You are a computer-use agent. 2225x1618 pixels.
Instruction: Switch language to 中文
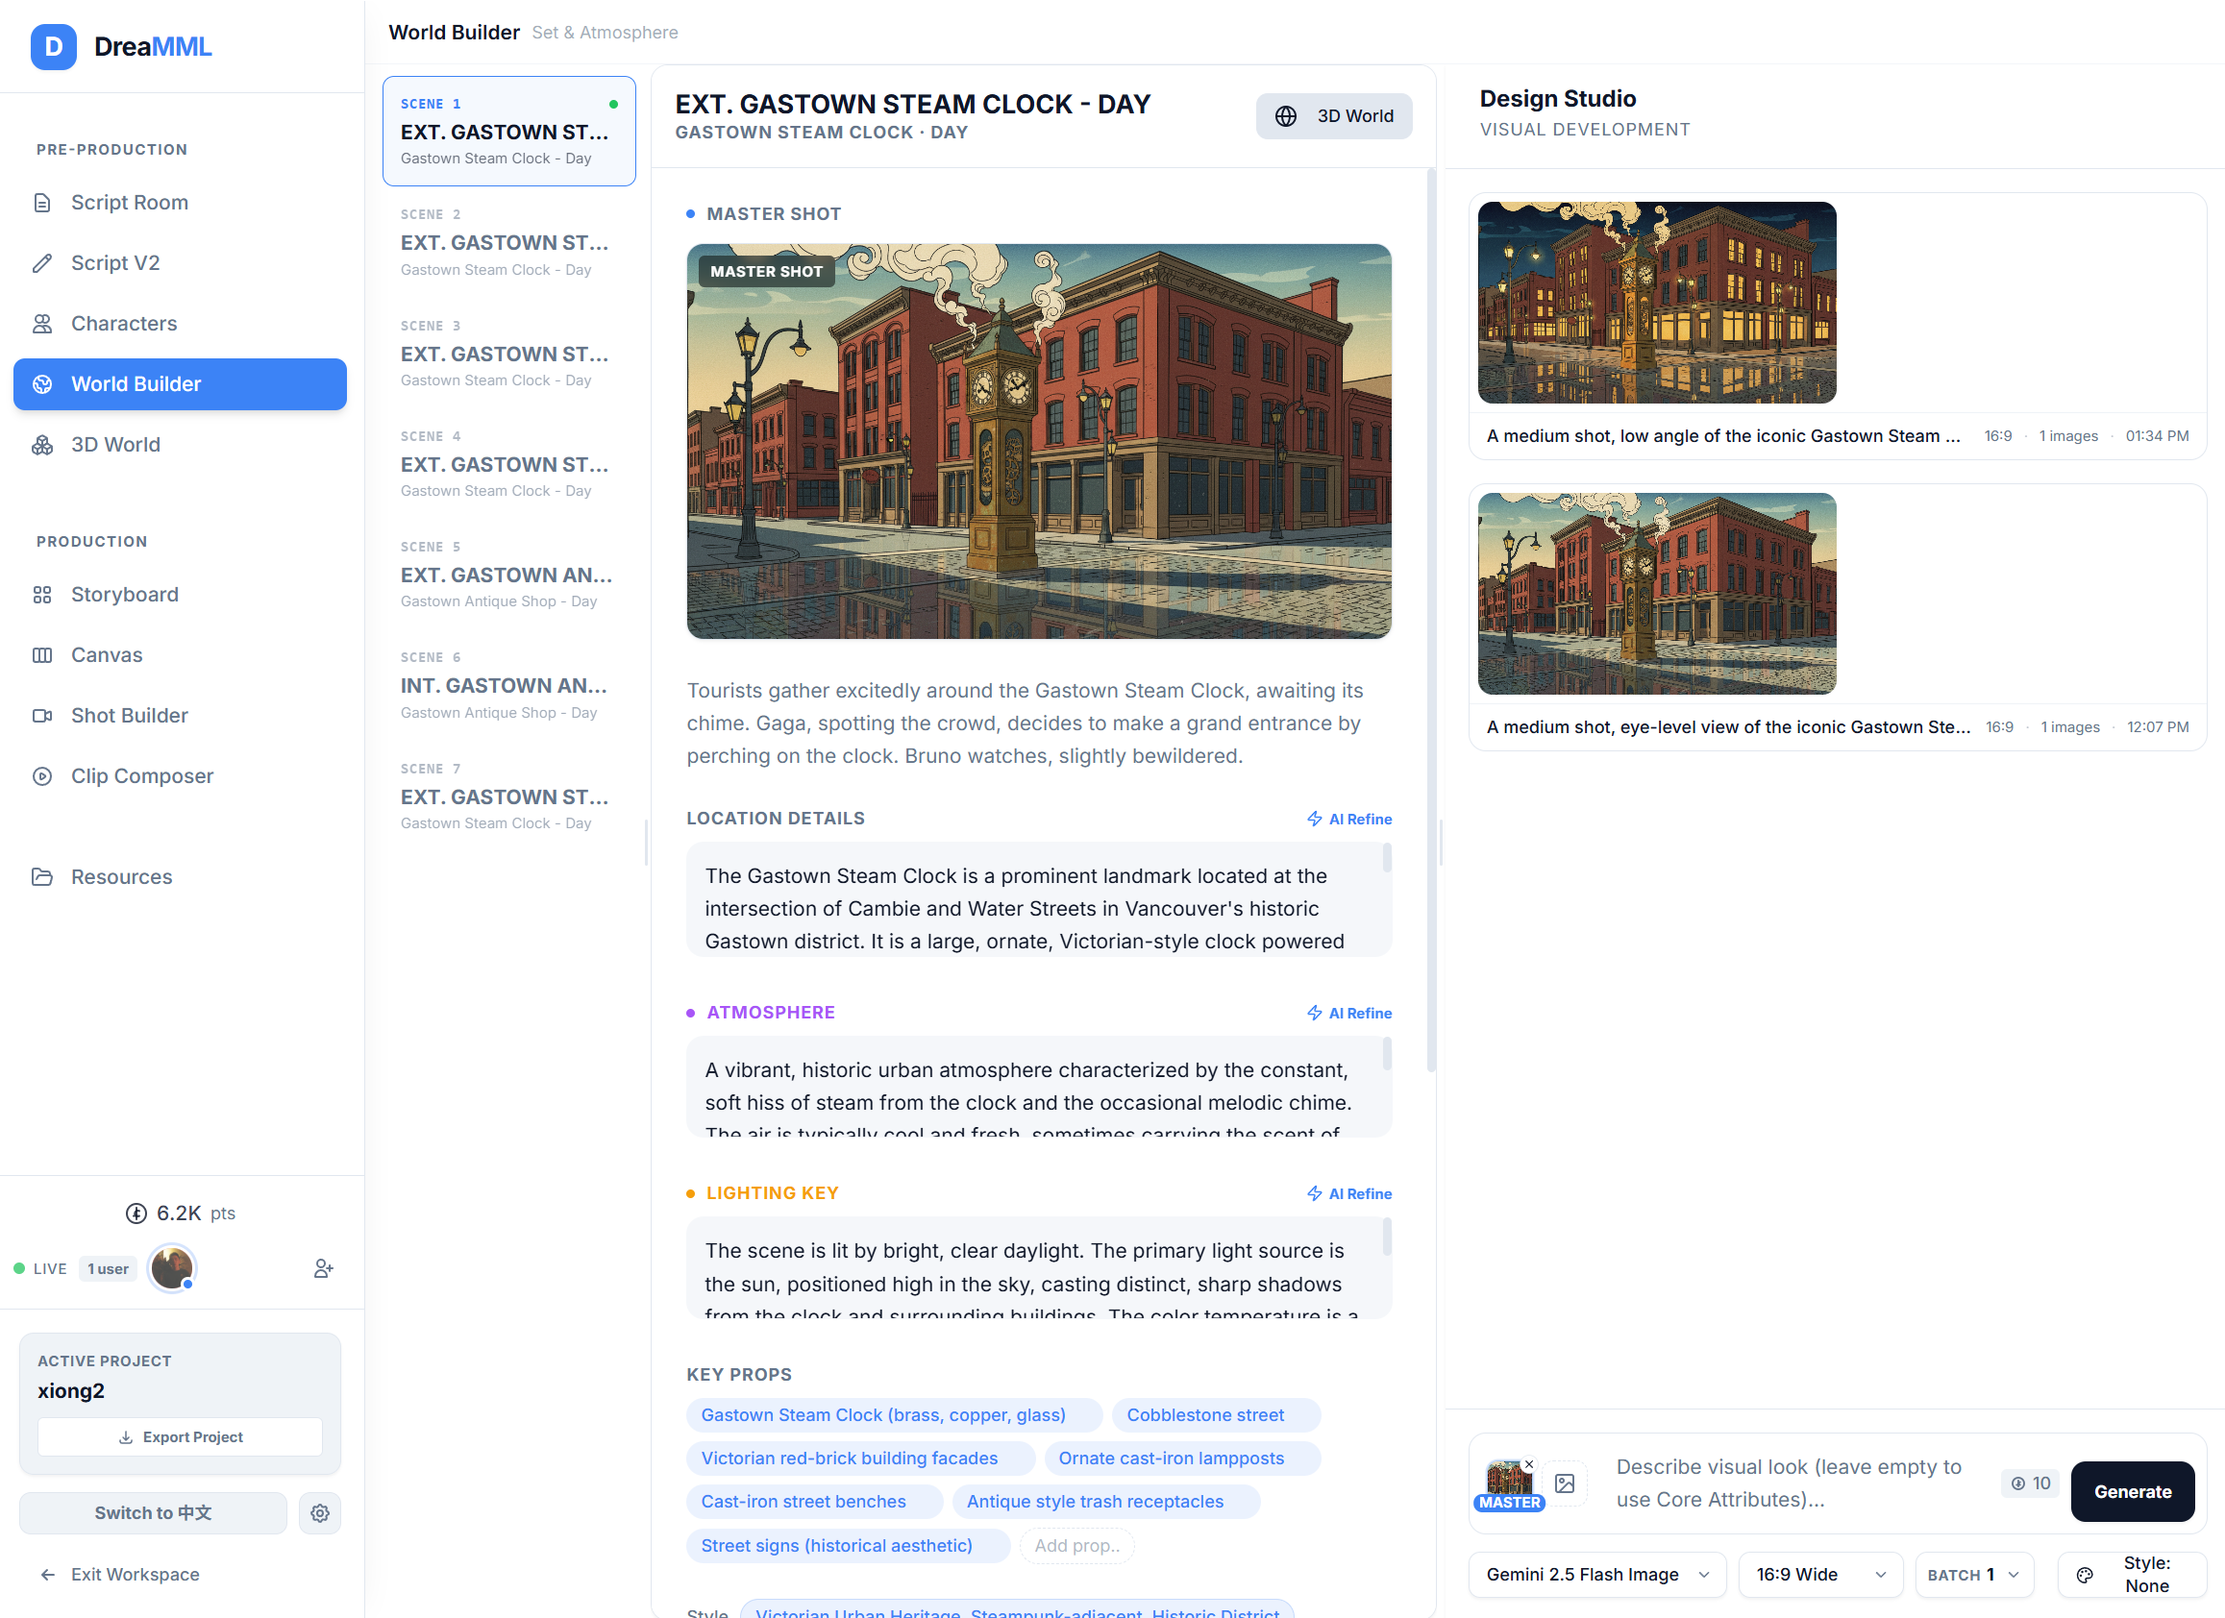153,1512
